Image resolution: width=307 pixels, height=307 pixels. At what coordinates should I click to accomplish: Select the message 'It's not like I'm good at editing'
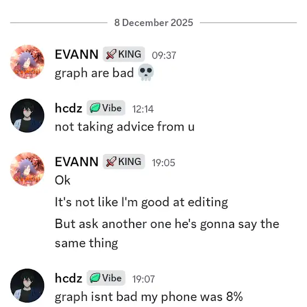coord(141,202)
